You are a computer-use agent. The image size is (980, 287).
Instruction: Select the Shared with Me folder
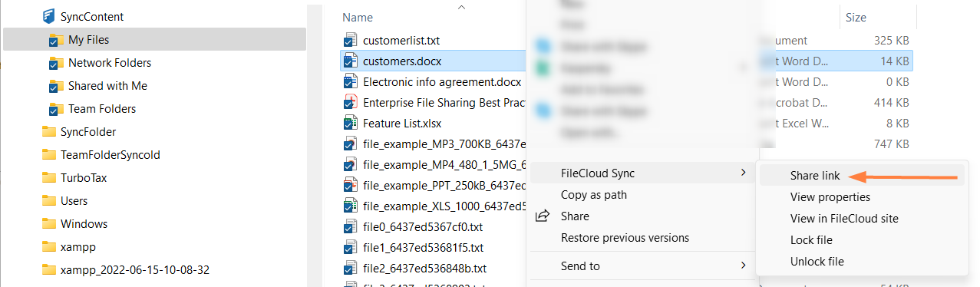pos(107,85)
